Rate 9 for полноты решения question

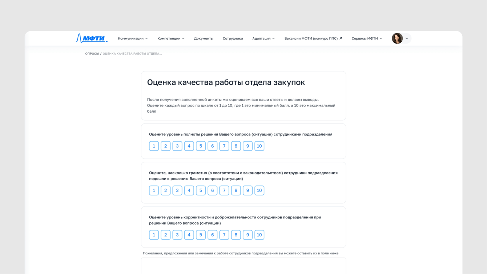pos(247,146)
